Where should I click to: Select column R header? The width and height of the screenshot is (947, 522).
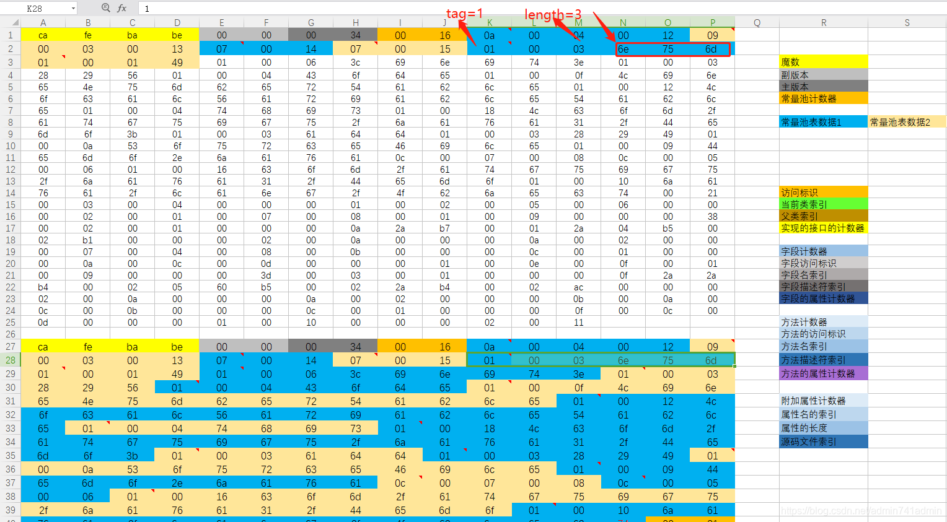point(824,23)
